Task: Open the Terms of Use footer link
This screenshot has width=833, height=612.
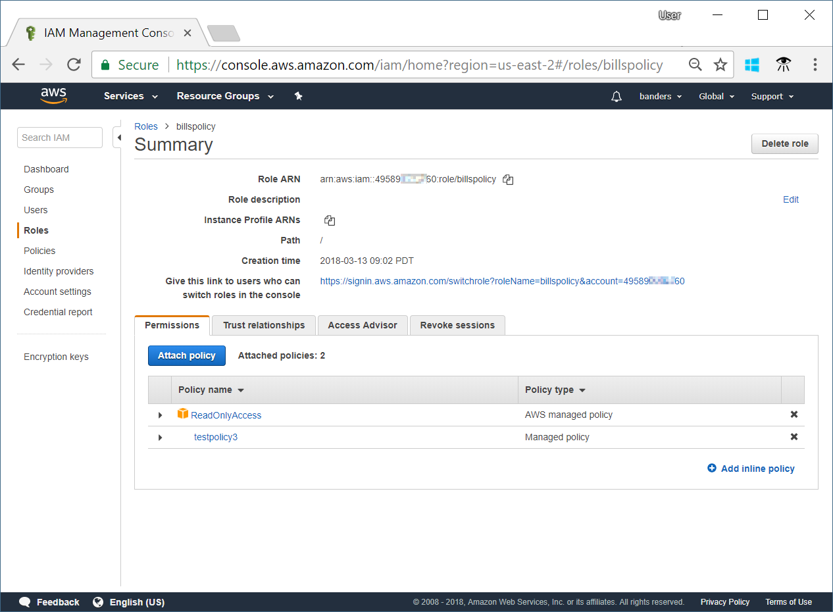Action: point(788,602)
